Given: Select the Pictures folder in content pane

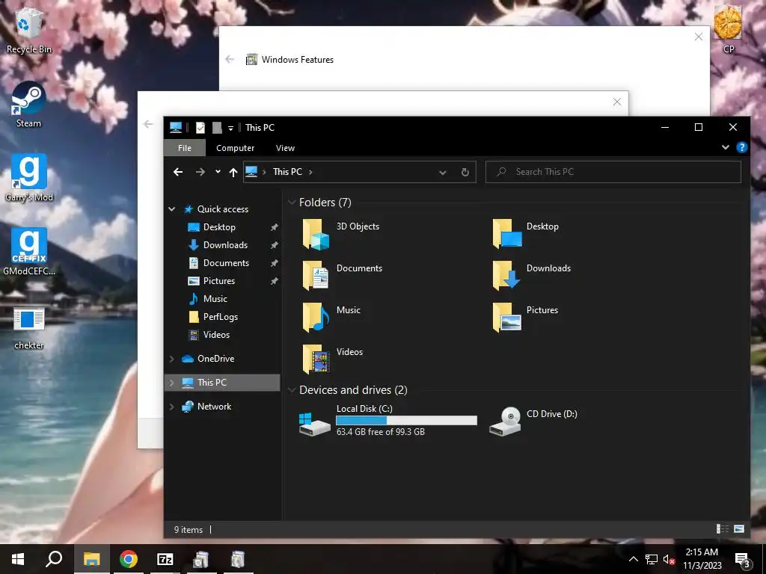Looking at the screenshot, I should tap(526, 317).
